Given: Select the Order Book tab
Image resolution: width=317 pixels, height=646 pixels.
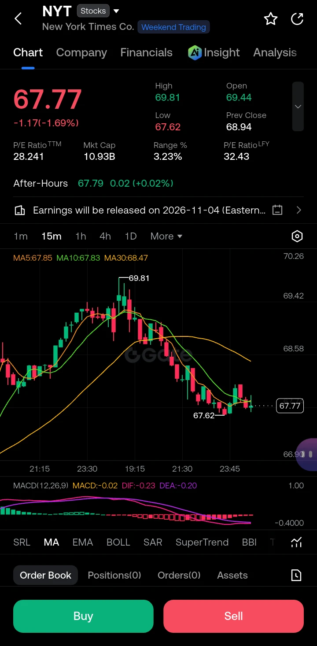Looking at the screenshot, I should point(45,575).
